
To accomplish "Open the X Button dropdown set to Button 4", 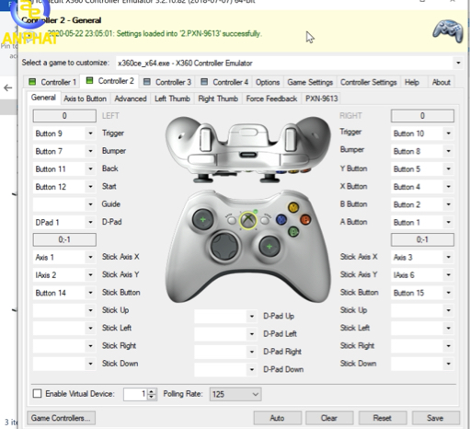I will click(x=448, y=187).
